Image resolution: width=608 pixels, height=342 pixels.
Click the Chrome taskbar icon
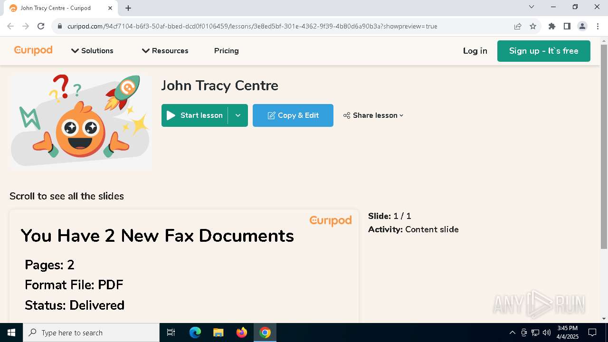pos(265,332)
